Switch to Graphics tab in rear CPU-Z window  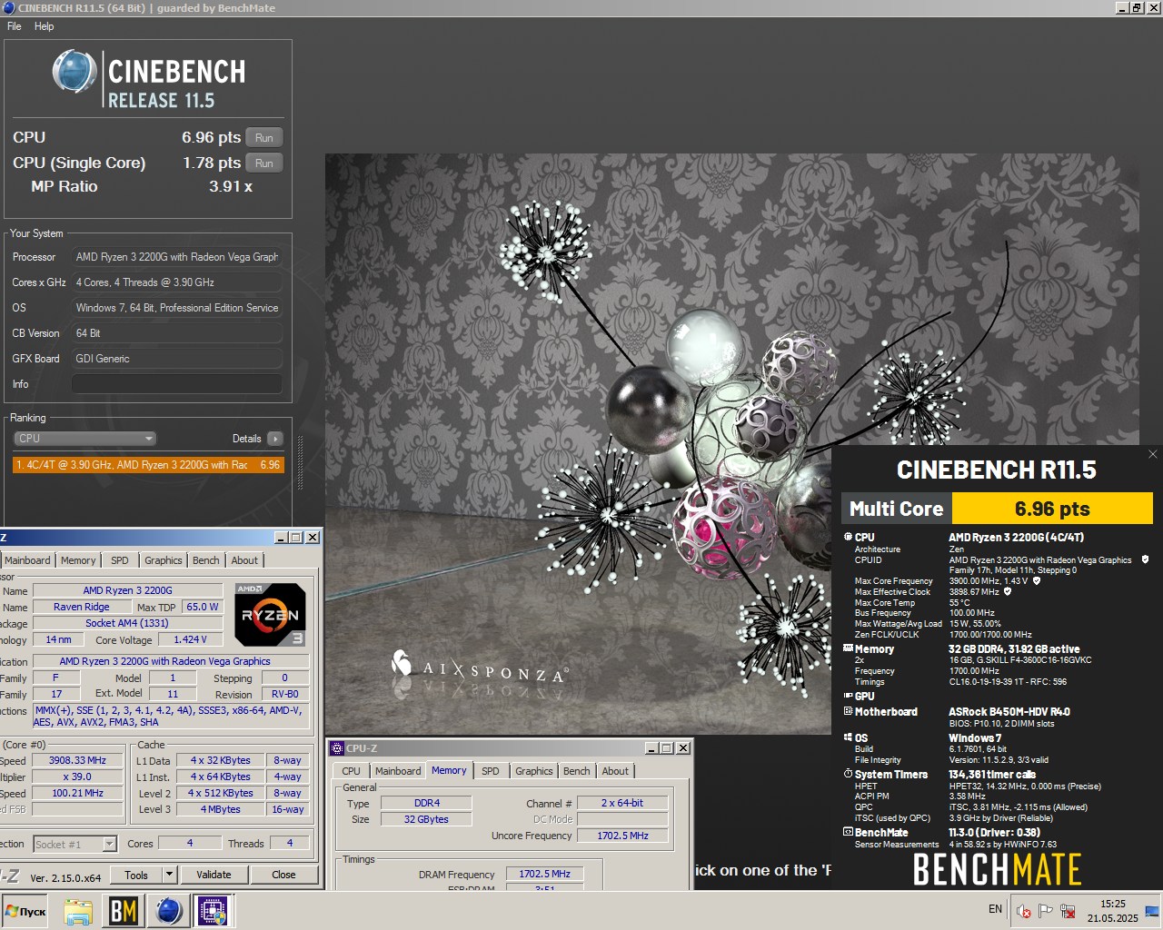click(x=164, y=560)
